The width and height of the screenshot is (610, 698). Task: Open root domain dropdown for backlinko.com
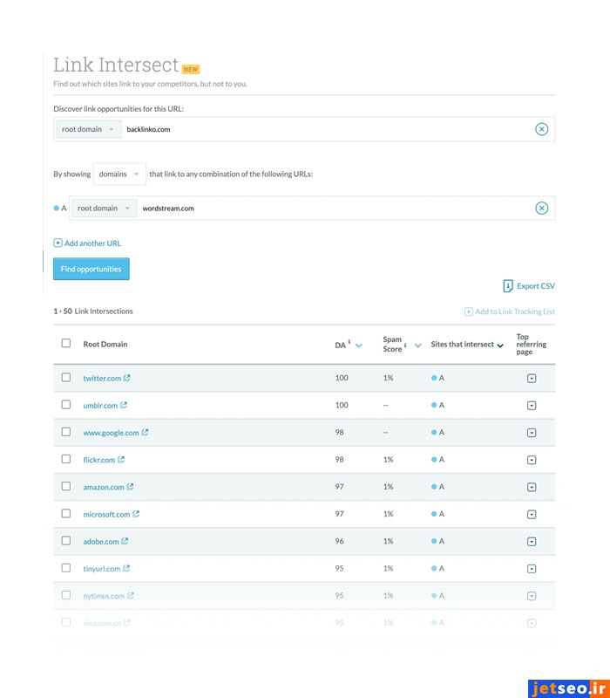pyautogui.click(x=88, y=129)
